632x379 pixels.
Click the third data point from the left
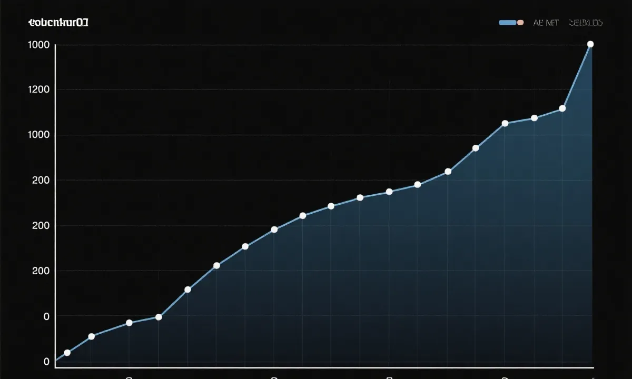pos(129,323)
